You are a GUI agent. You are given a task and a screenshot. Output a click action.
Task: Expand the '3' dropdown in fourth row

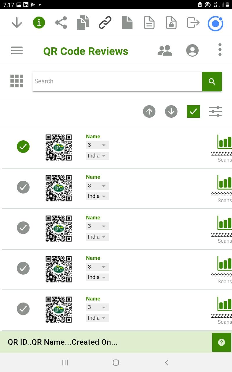coord(97,267)
